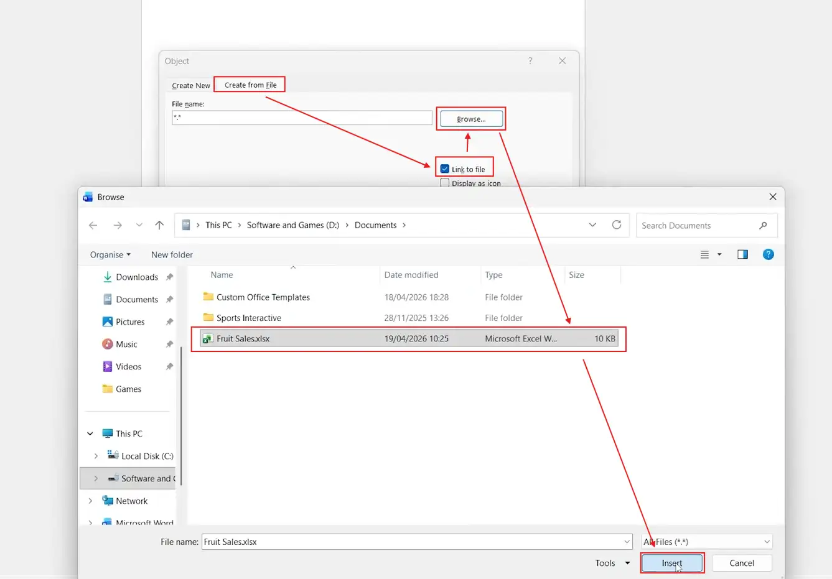Viewport: 832px width, 579px height.
Task: Collapse the This PC tree node
Action: click(90, 433)
